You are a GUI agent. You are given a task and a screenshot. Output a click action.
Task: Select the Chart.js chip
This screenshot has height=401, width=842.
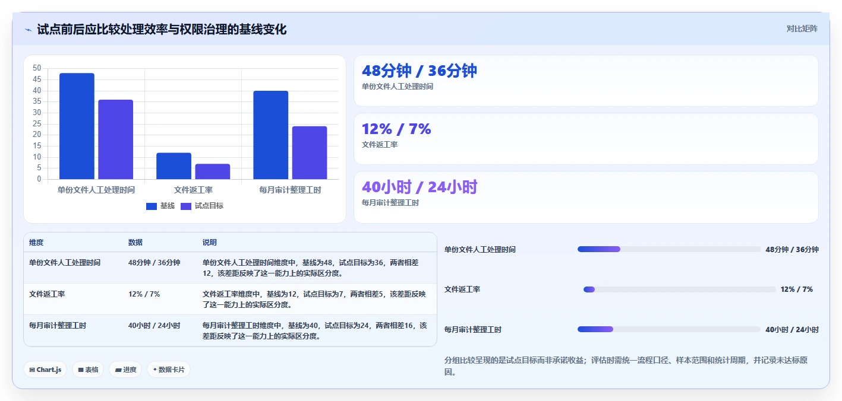pos(45,370)
